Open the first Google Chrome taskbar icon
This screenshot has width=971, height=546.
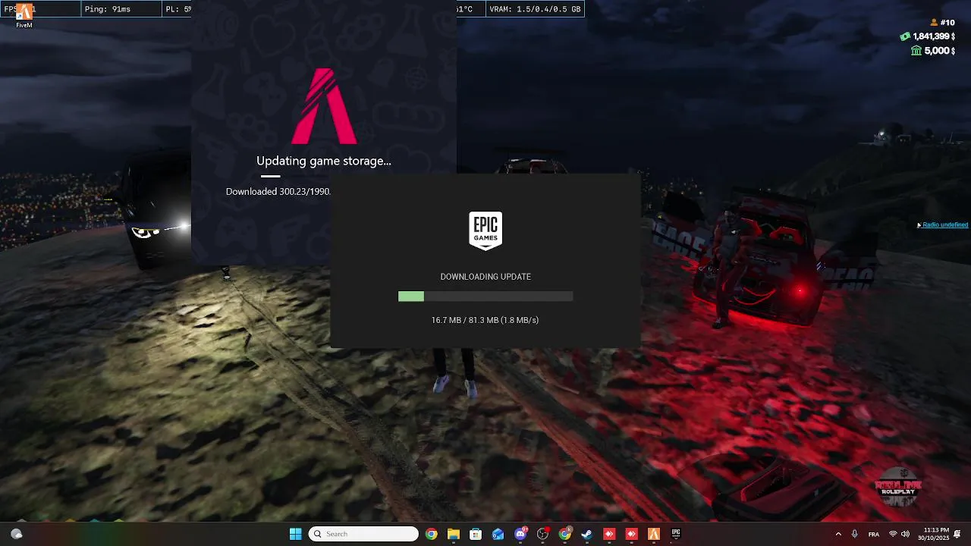pos(432,534)
